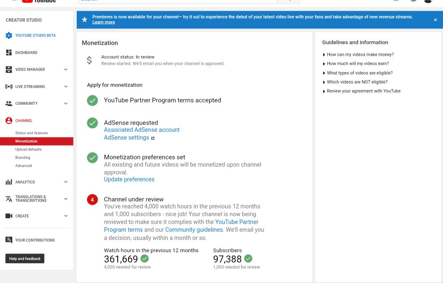
Task: Click the Dashboard grid icon
Action: coord(9,52)
